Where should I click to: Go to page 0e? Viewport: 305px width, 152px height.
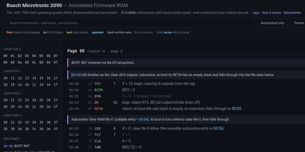(49, 62)
